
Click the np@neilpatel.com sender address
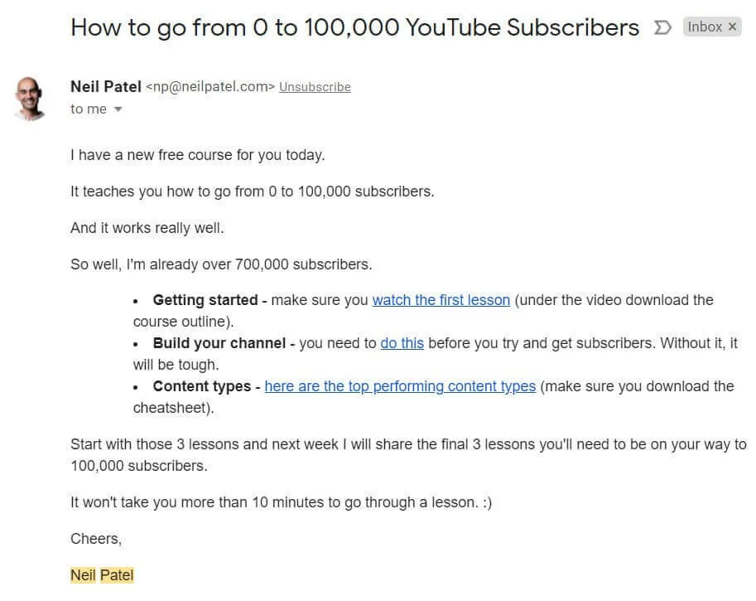coord(210,87)
